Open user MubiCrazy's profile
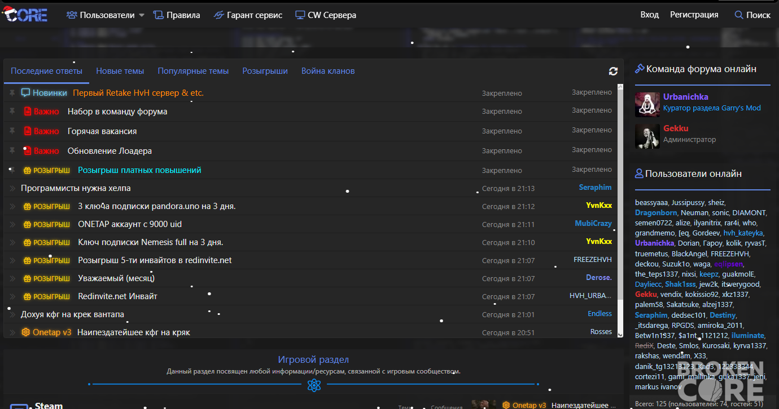The width and height of the screenshot is (779, 409). [x=593, y=224]
